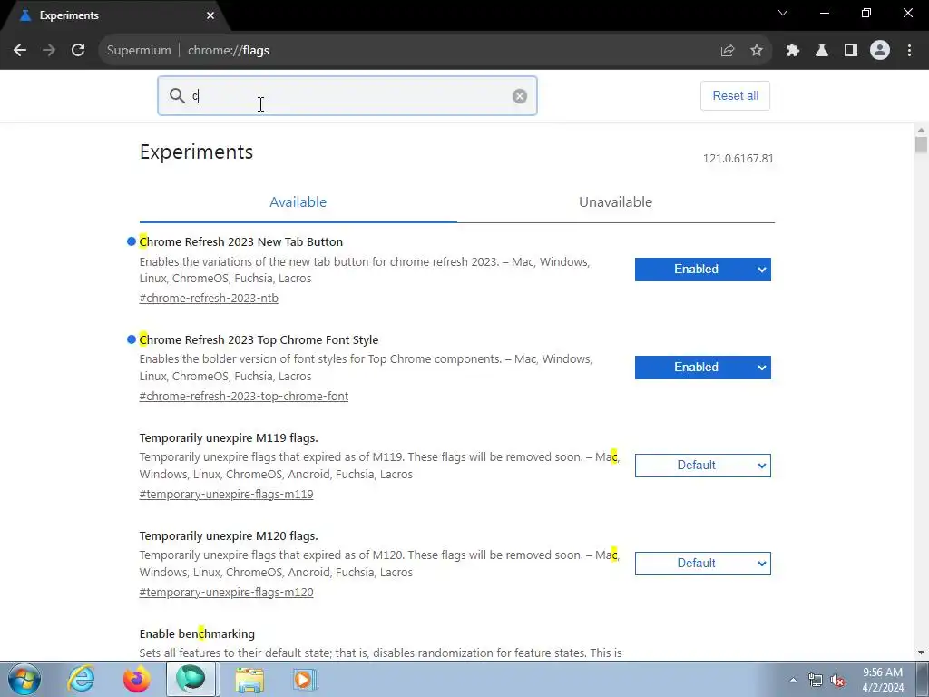Click the Supermium taskbar icon
The image size is (929, 697).
coord(191,679)
